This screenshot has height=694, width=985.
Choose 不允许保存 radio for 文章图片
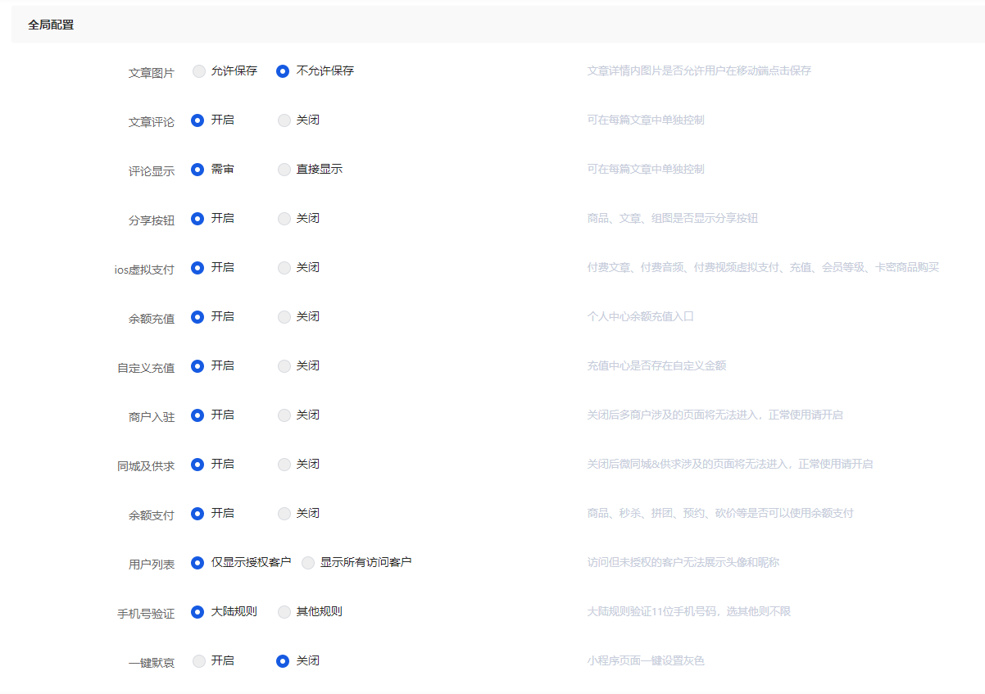283,71
